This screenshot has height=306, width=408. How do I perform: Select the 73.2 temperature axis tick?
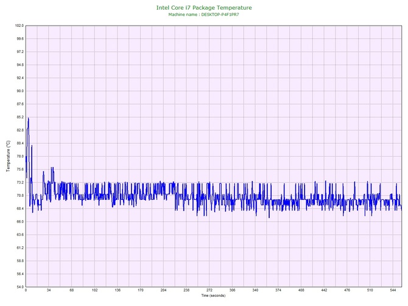(x=20, y=182)
